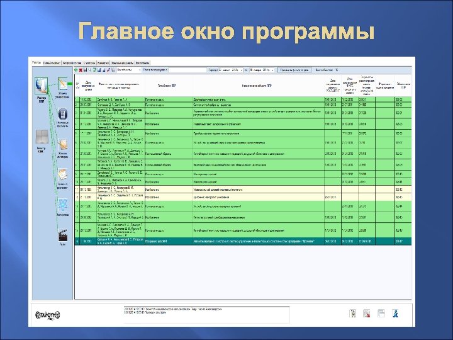Sort by the Тип объекта ПИР column header
453x340 pixels.
[x=169, y=86]
